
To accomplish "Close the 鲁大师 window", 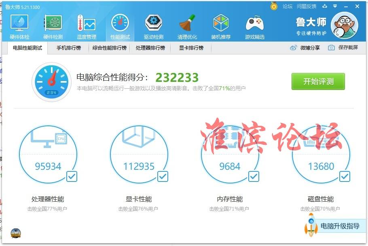I will click(x=357, y=6).
